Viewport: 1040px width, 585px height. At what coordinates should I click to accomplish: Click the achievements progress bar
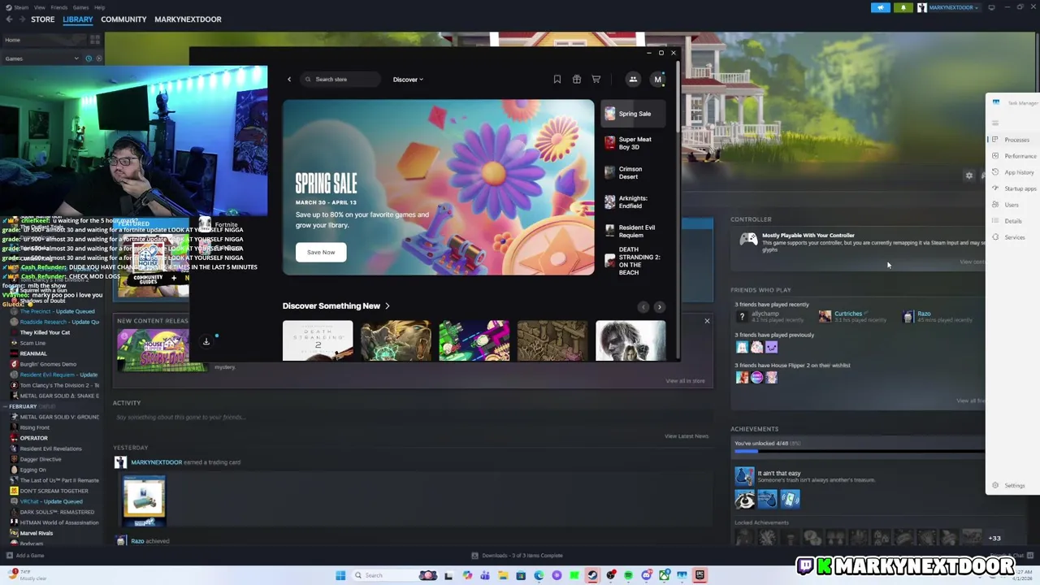pos(860,450)
